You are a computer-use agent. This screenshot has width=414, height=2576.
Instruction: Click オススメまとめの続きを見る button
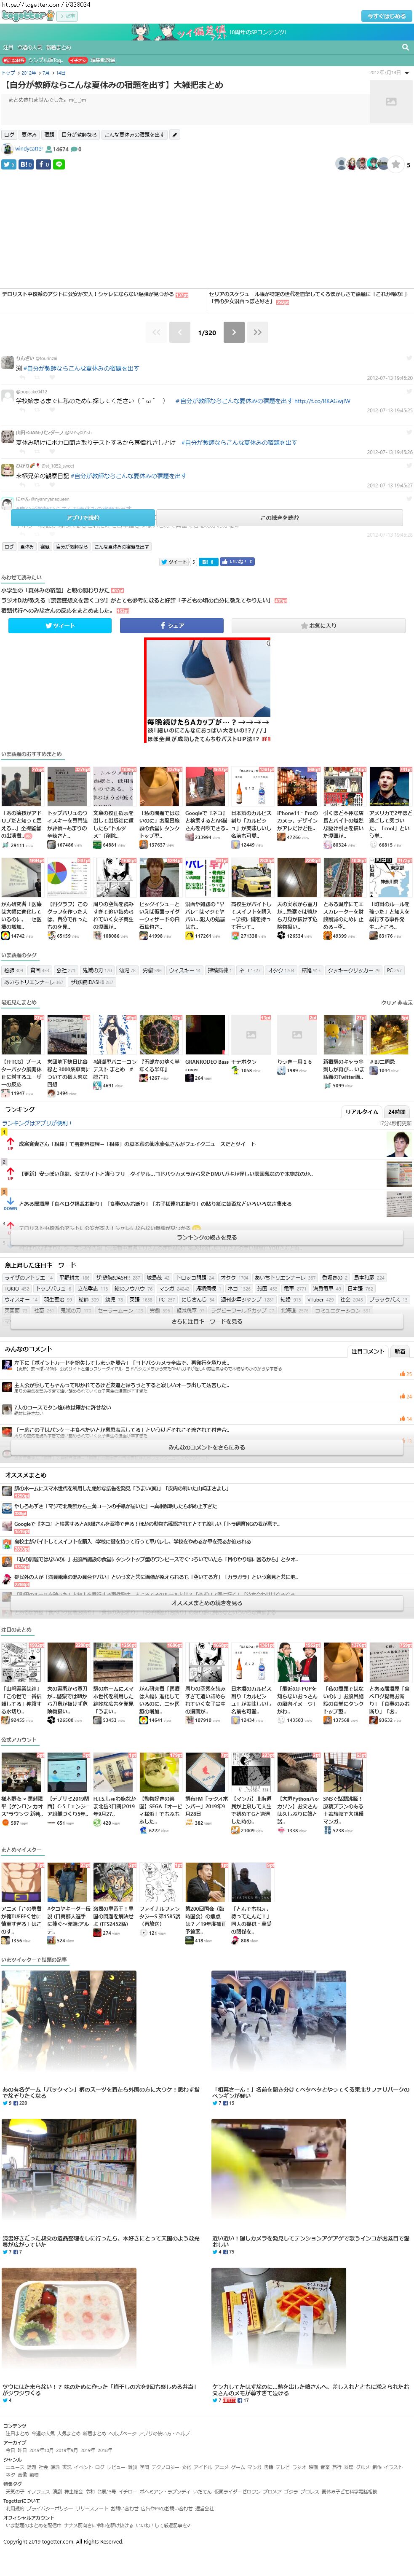point(207,1603)
